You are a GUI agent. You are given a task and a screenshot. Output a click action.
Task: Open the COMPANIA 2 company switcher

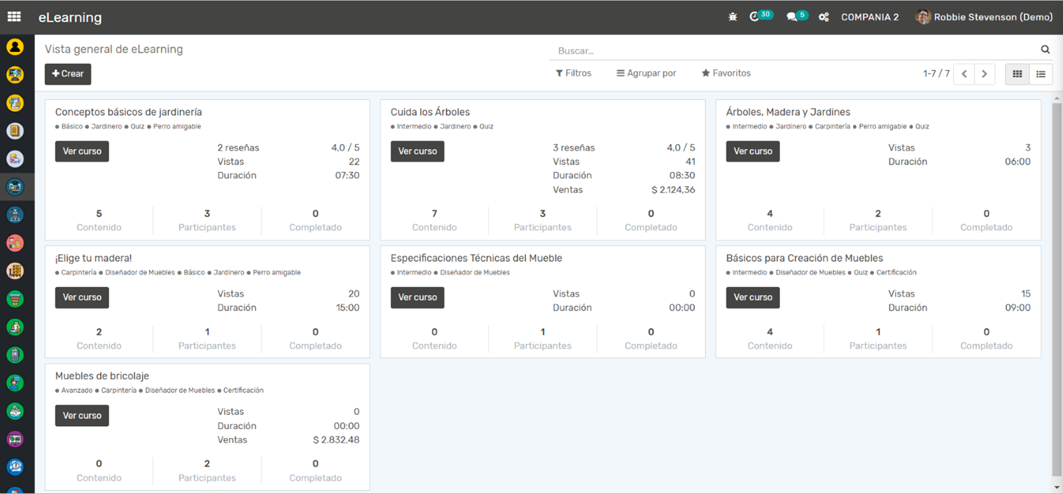870,17
